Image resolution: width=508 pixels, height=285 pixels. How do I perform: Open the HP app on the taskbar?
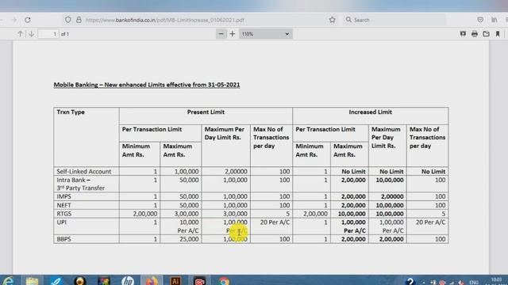pos(128,280)
